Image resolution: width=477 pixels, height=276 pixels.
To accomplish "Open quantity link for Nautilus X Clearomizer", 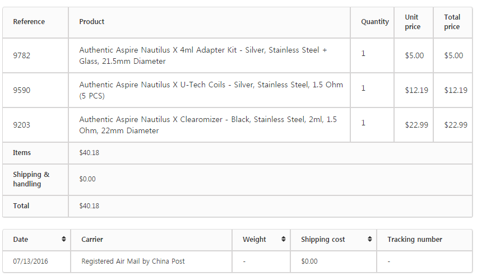I will [x=363, y=123].
